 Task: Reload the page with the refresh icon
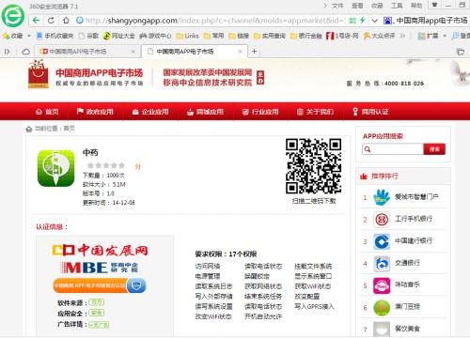[x=51, y=21]
